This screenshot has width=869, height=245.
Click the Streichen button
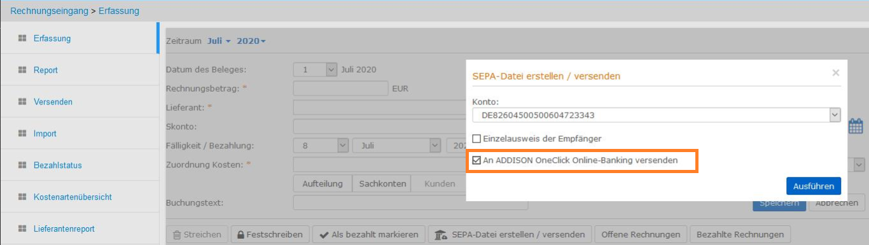point(197,234)
